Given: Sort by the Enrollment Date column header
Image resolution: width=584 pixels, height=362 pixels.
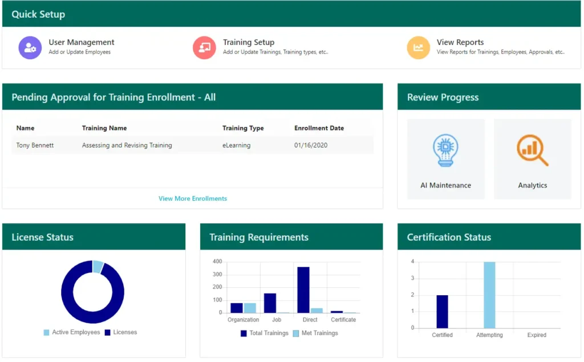Looking at the screenshot, I should [x=319, y=128].
